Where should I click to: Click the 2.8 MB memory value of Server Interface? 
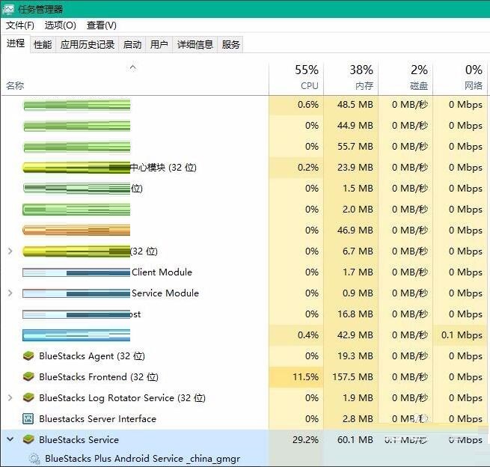pos(358,418)
